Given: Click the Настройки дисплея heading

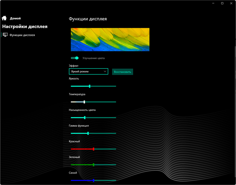Looking at the screenshot, I should 25,27.
